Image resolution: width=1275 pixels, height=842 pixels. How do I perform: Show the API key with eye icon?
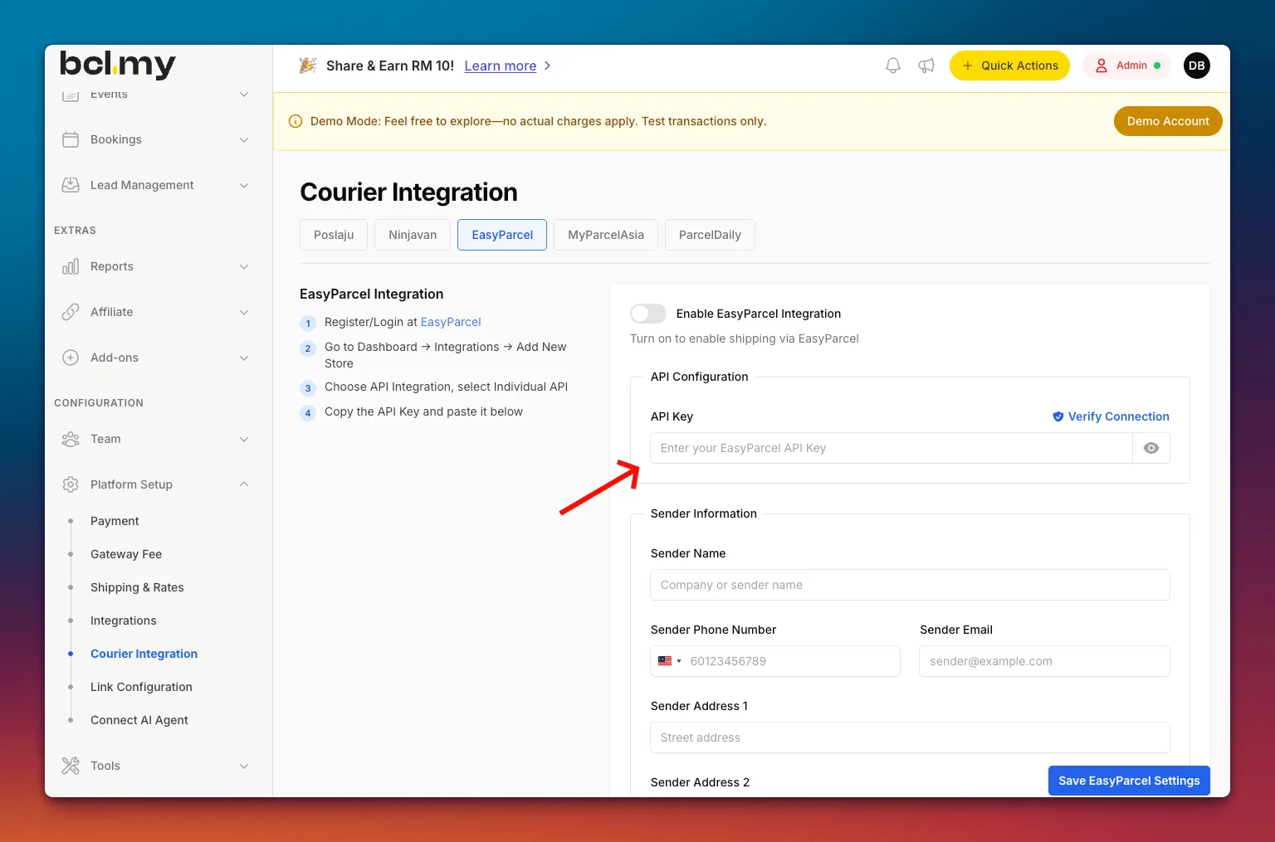1151,448
